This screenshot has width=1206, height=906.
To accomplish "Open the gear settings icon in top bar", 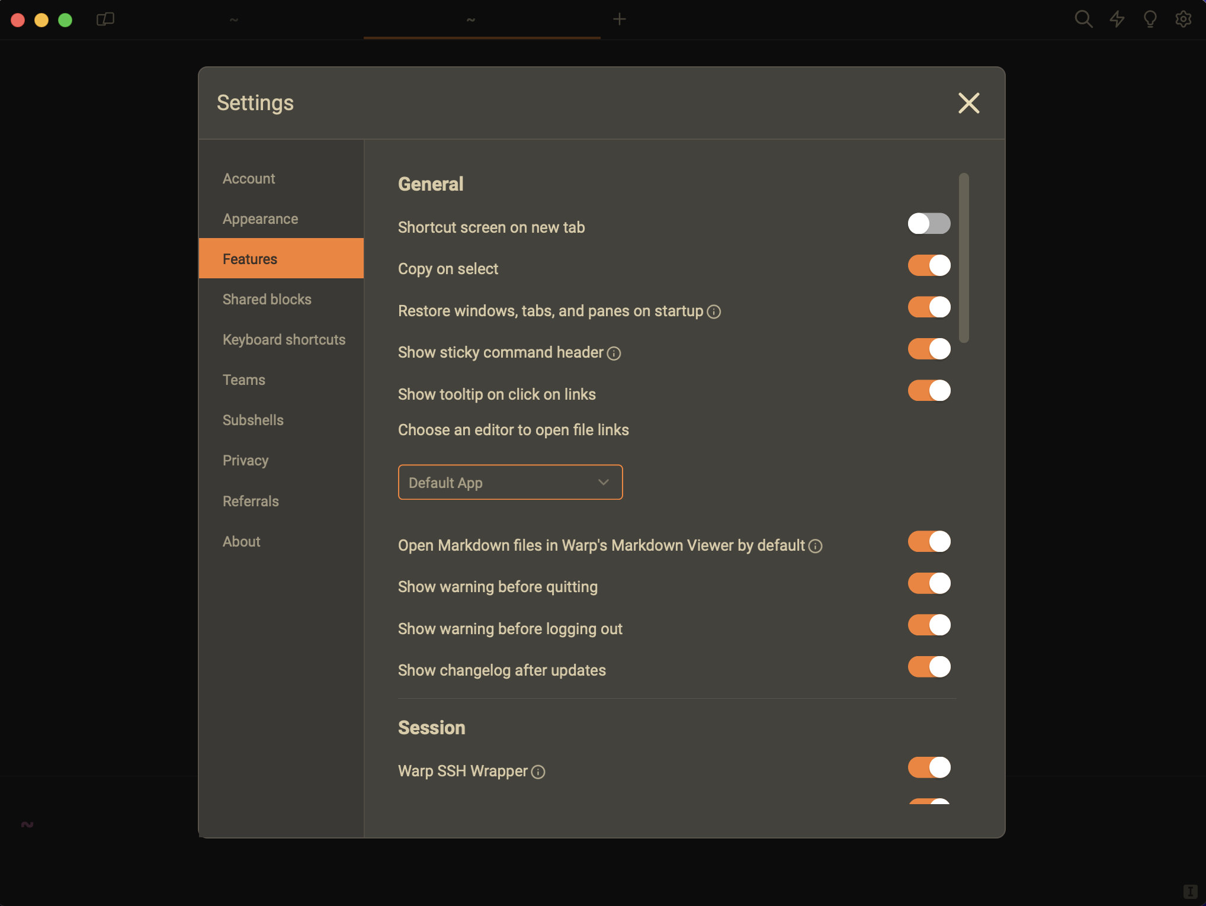I will click(1183, 19).
